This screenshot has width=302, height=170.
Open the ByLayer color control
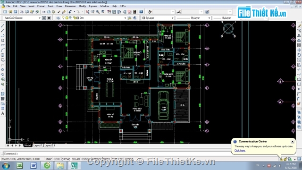point(158,18)
